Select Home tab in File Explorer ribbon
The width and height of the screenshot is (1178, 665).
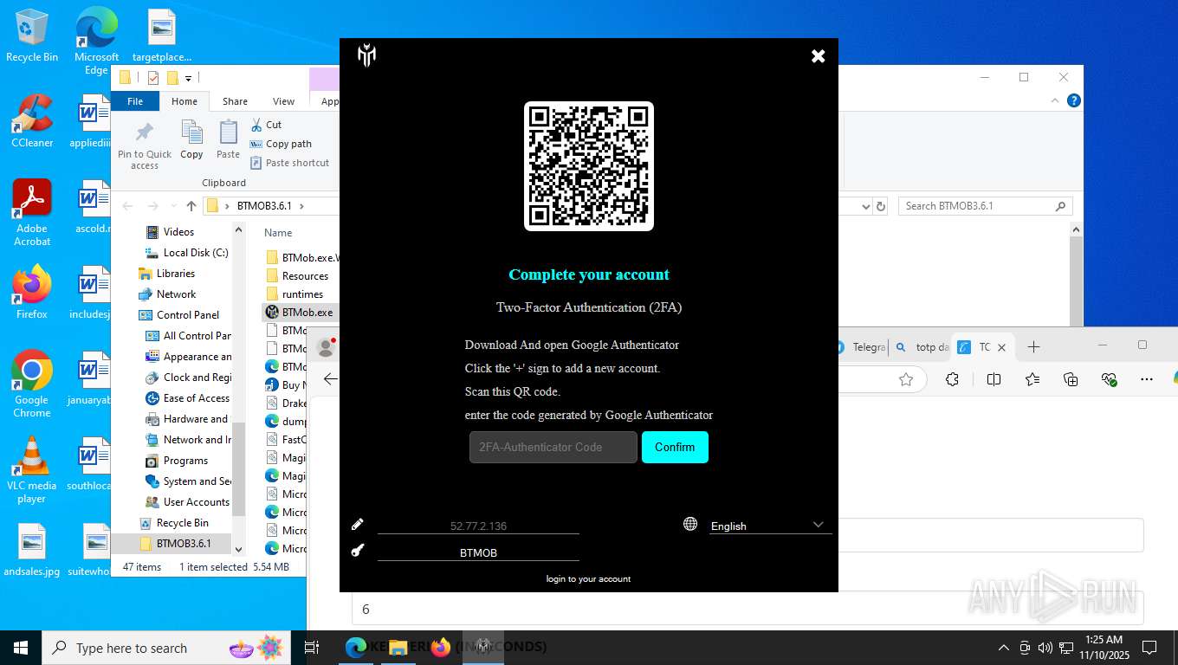tap(184, 101)
